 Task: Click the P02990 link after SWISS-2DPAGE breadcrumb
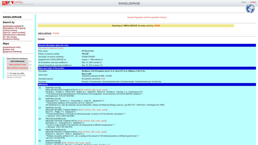(56, 33)
